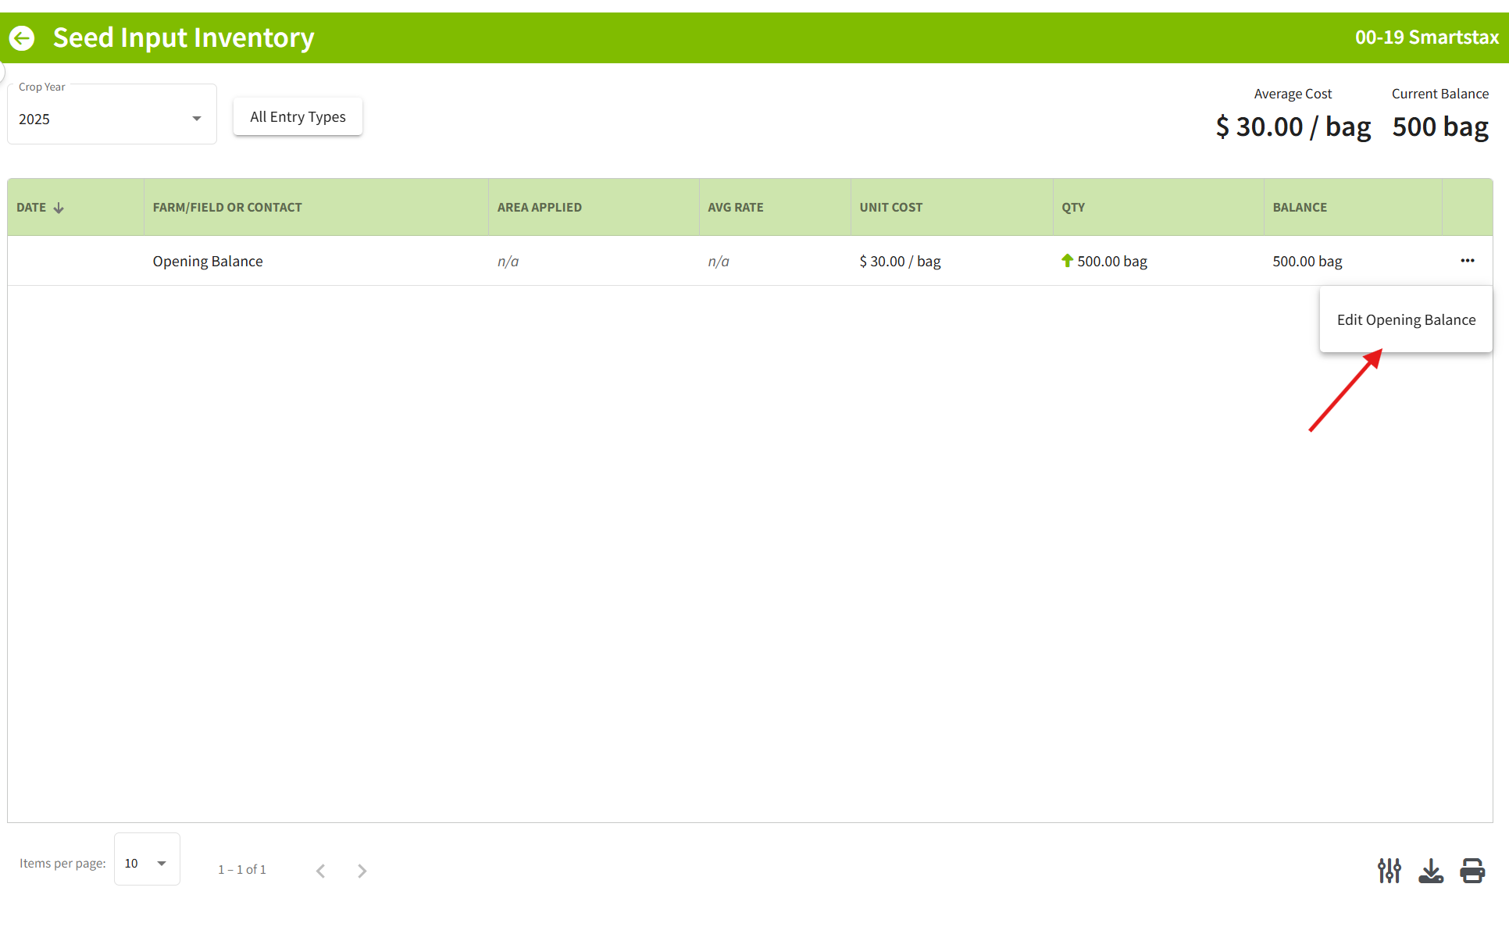1509x948 pixels.
Task: Go to the previous page arrow
Action: tap(320, 871)
